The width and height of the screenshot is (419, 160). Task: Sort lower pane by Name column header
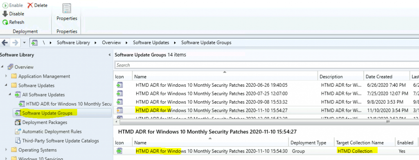click(211, 143)
